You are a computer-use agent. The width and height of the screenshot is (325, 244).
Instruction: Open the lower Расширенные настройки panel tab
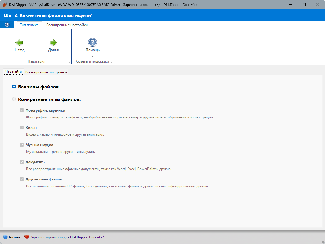[46, 72]
